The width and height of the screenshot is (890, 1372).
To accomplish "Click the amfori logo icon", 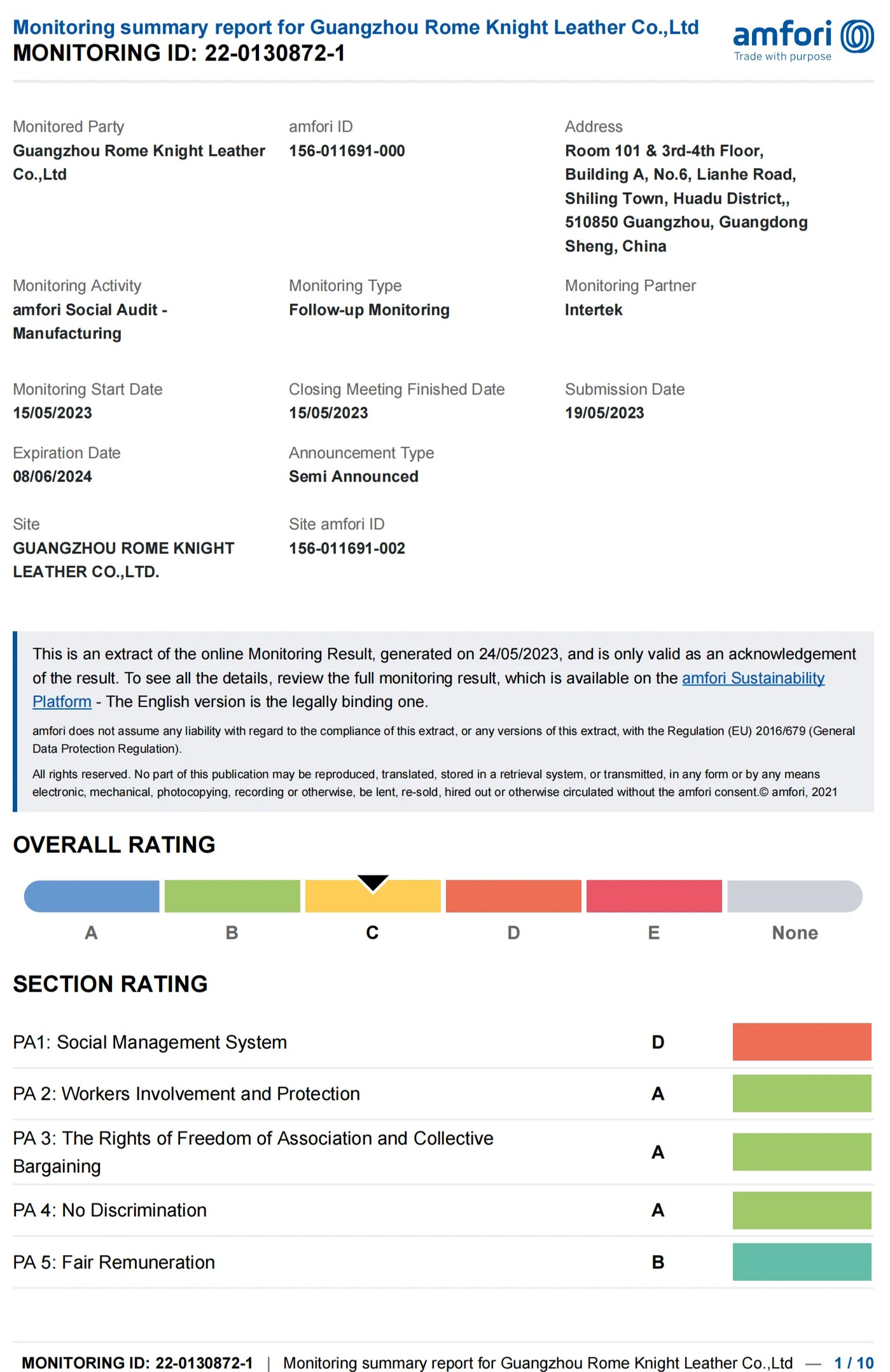I will point(856,36).
